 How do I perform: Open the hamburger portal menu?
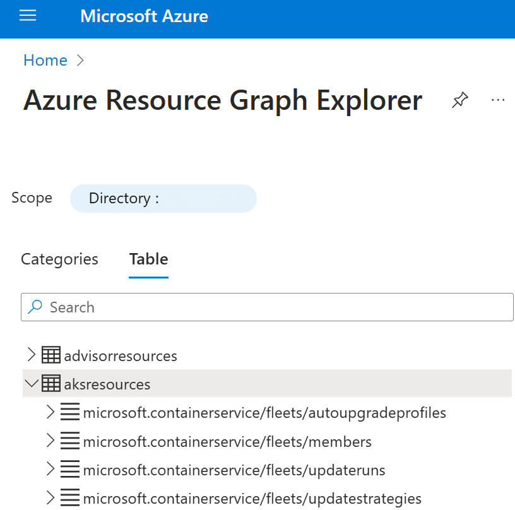click(x=28, y=16)
